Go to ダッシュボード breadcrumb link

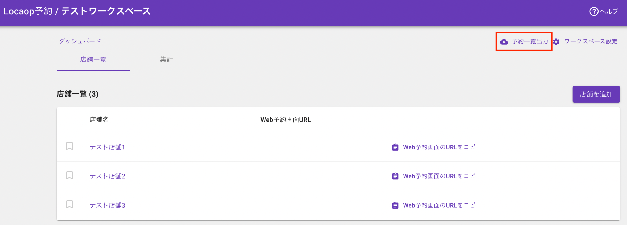click(80, 41)
